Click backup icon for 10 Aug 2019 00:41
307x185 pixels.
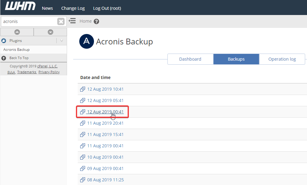83,157
